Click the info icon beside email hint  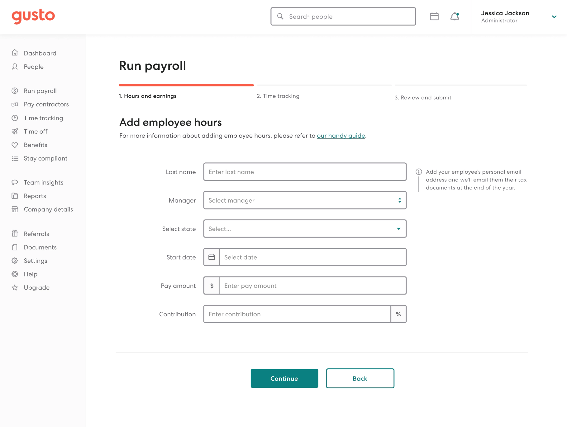coord(419,172)
